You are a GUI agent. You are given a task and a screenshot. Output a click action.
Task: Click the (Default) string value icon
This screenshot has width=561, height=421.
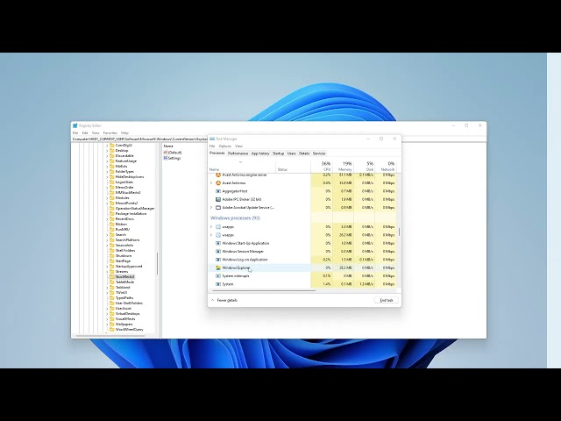166,153
